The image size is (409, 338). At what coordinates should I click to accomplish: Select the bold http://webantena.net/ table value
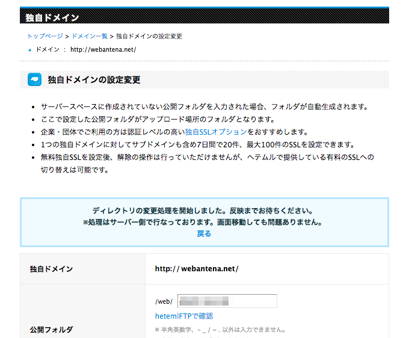197,269
